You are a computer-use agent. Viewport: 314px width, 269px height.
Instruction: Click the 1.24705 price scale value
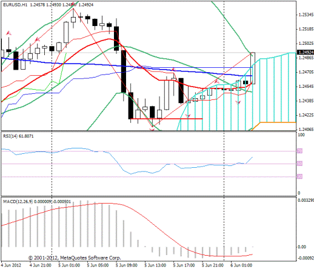306,72
